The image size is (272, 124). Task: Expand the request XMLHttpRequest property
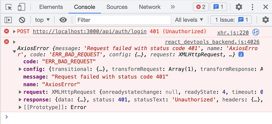(20, 92)
